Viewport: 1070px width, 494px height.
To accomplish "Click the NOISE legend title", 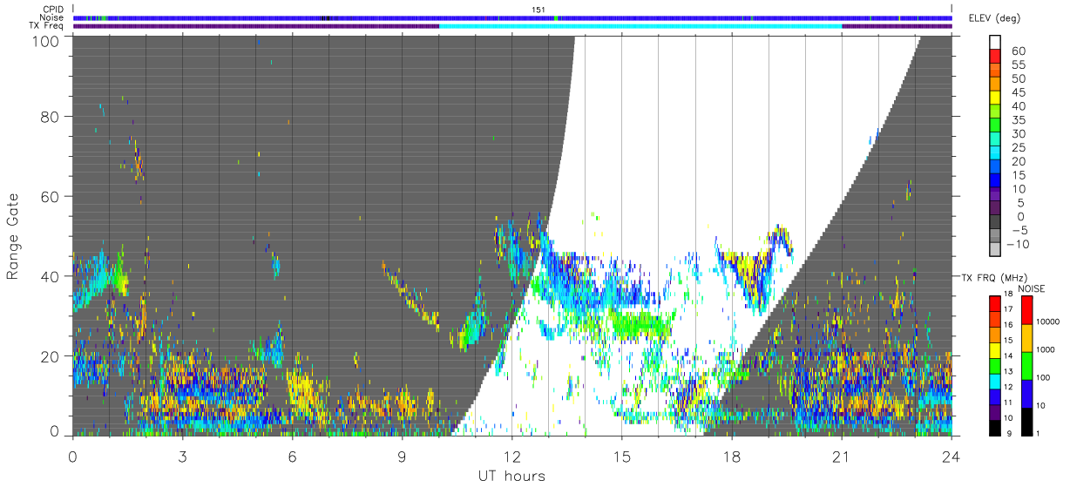I will coord(1031,288).
